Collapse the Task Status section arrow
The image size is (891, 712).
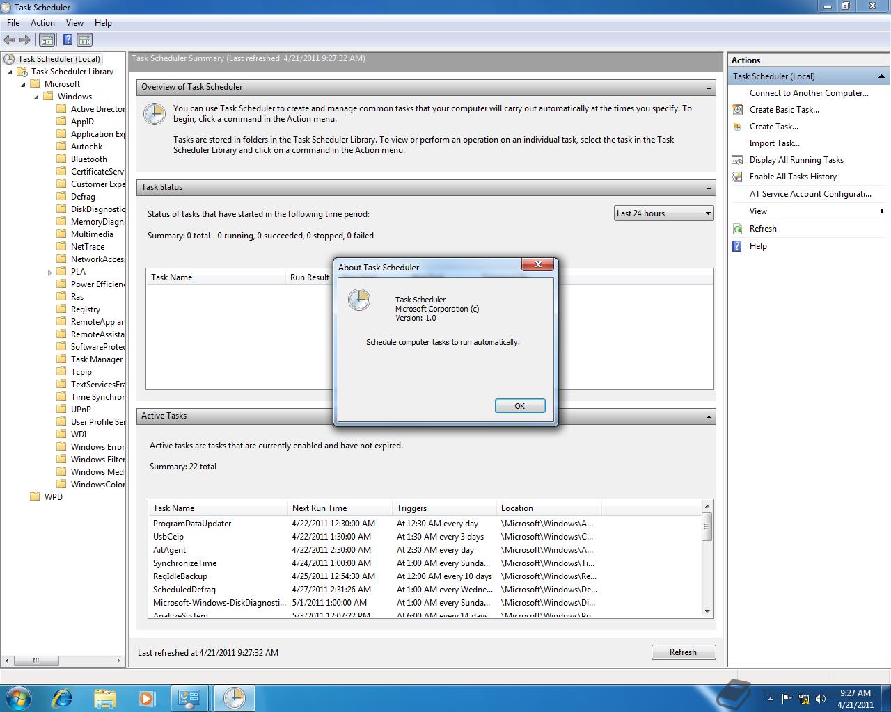pos(709,188)
